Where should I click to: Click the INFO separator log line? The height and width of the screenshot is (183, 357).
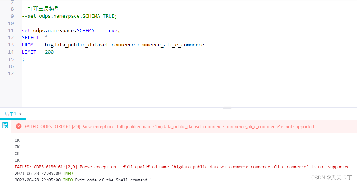[123, 173]
